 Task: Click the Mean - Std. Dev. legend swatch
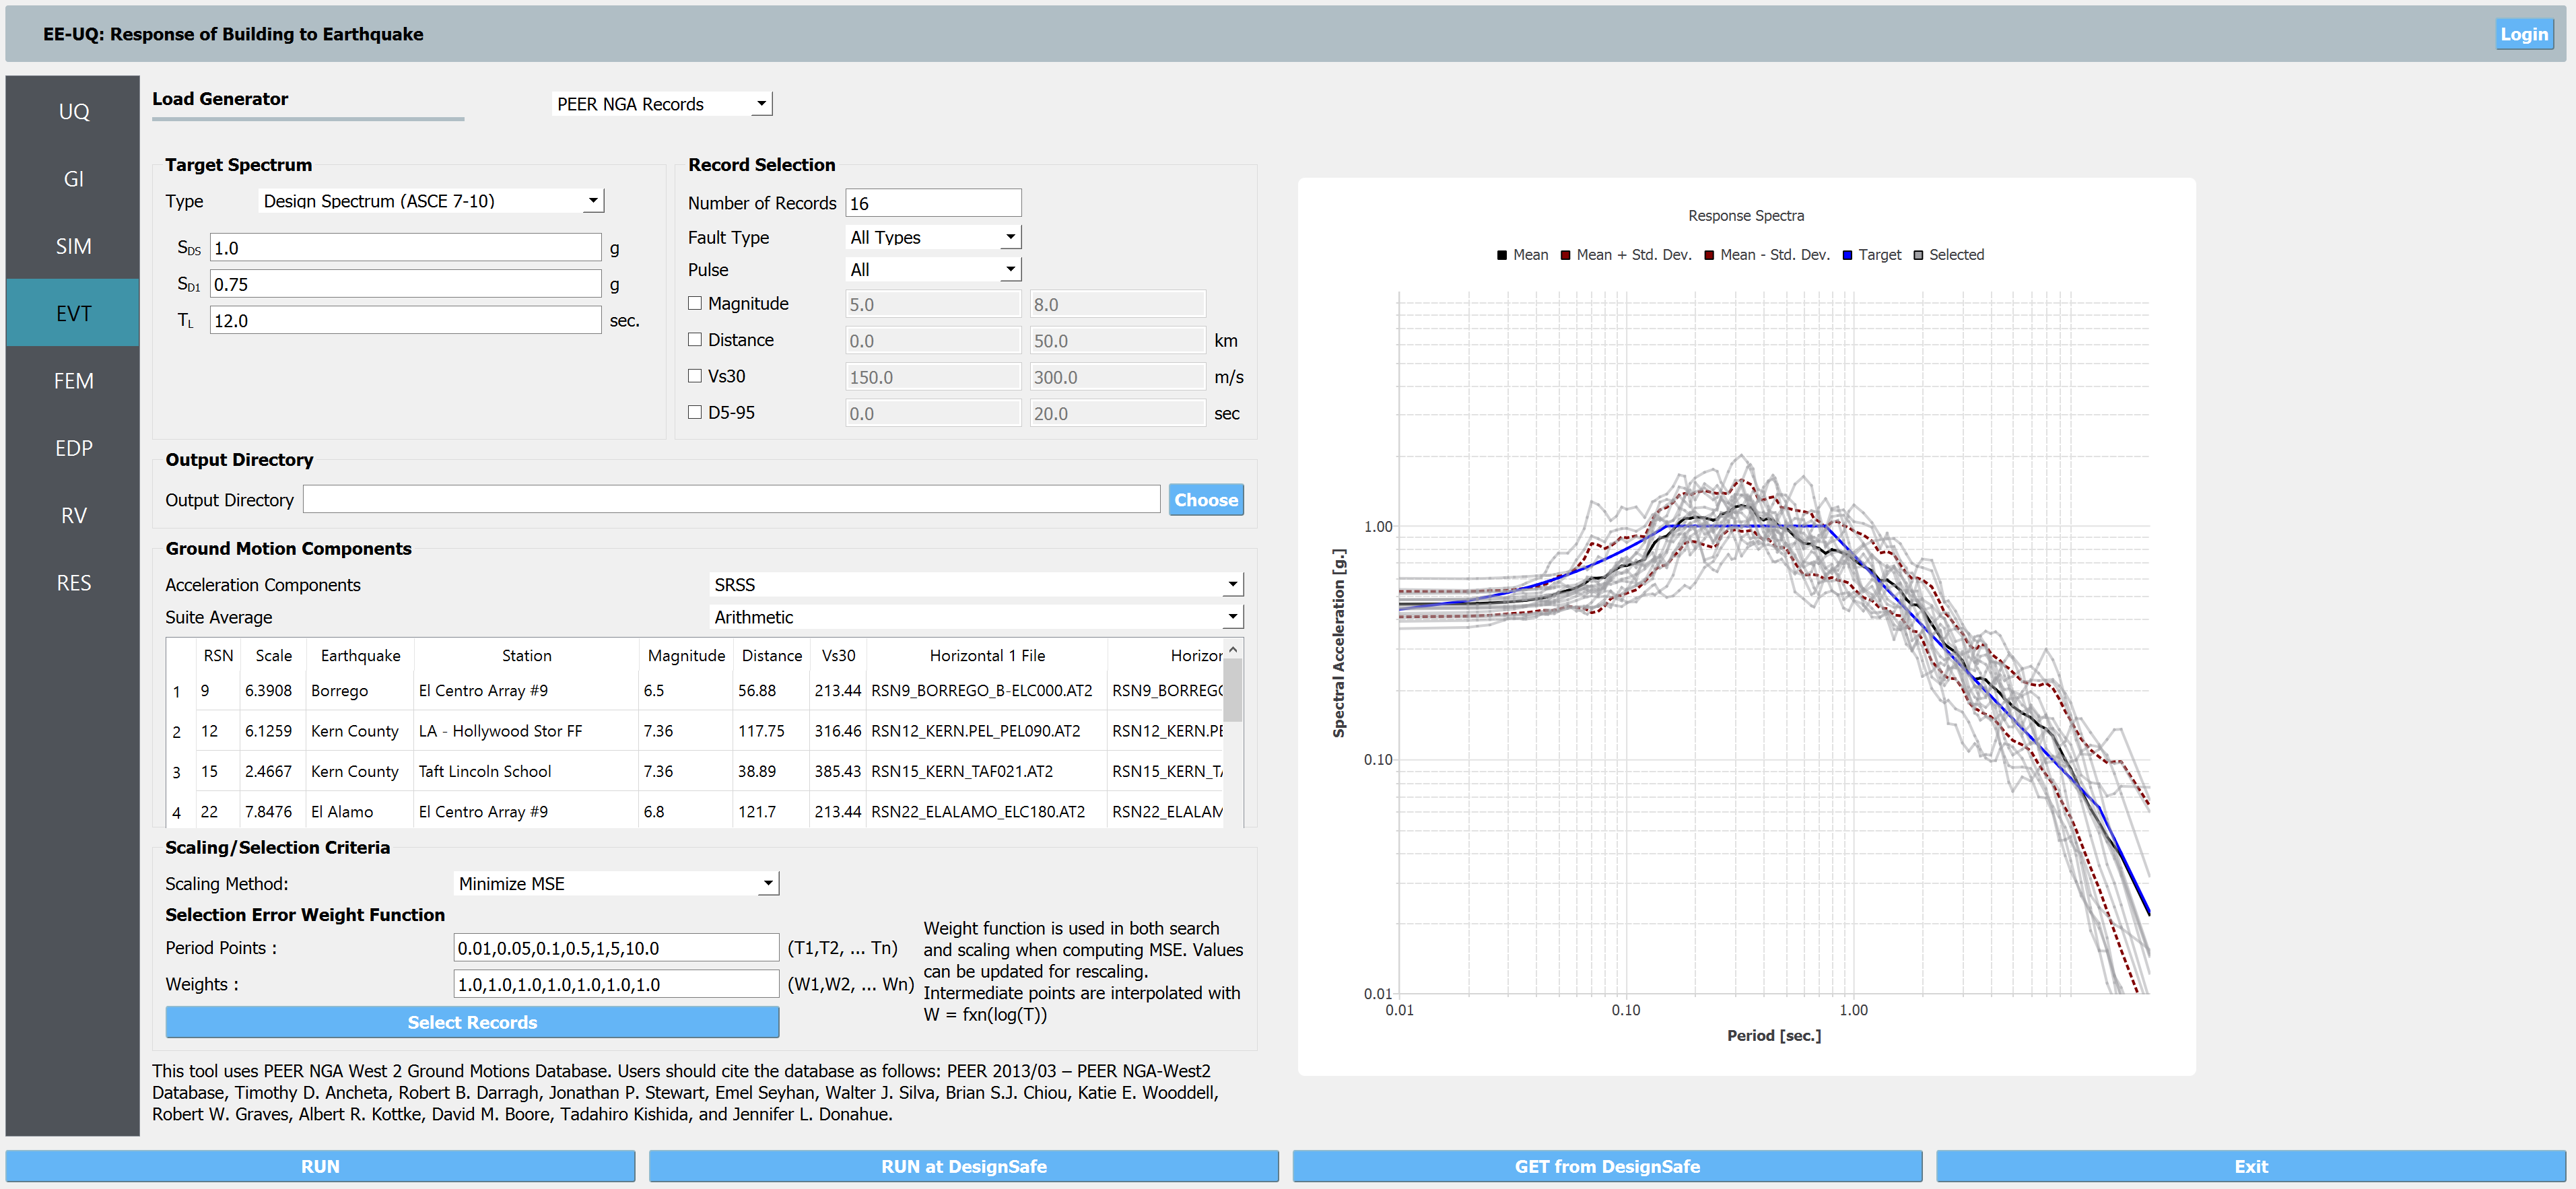tap(1709, 255)
